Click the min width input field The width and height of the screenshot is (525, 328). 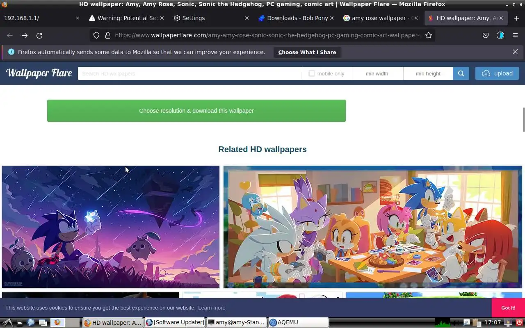(377, 73)
